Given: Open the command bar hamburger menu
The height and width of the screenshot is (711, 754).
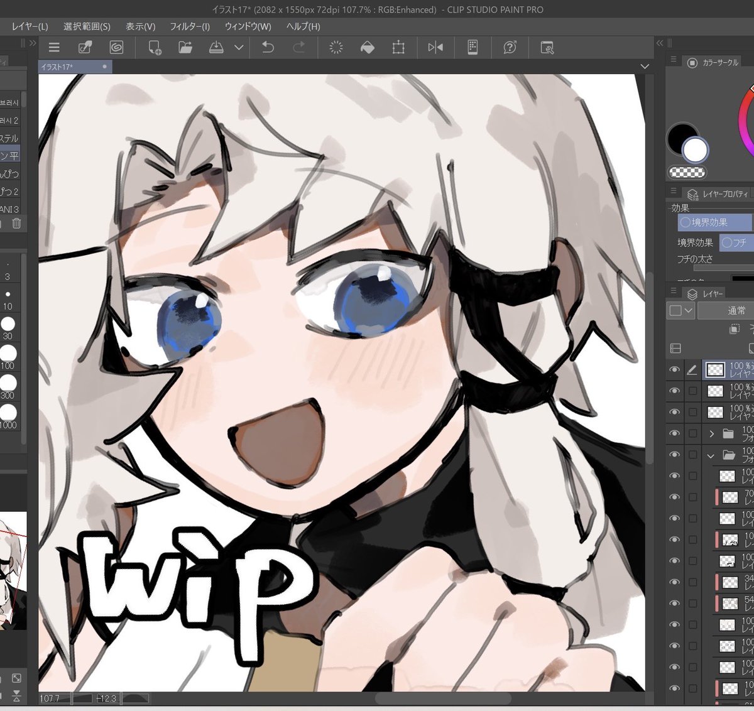Looking at the screenshot, I should (x=54, y=48).
